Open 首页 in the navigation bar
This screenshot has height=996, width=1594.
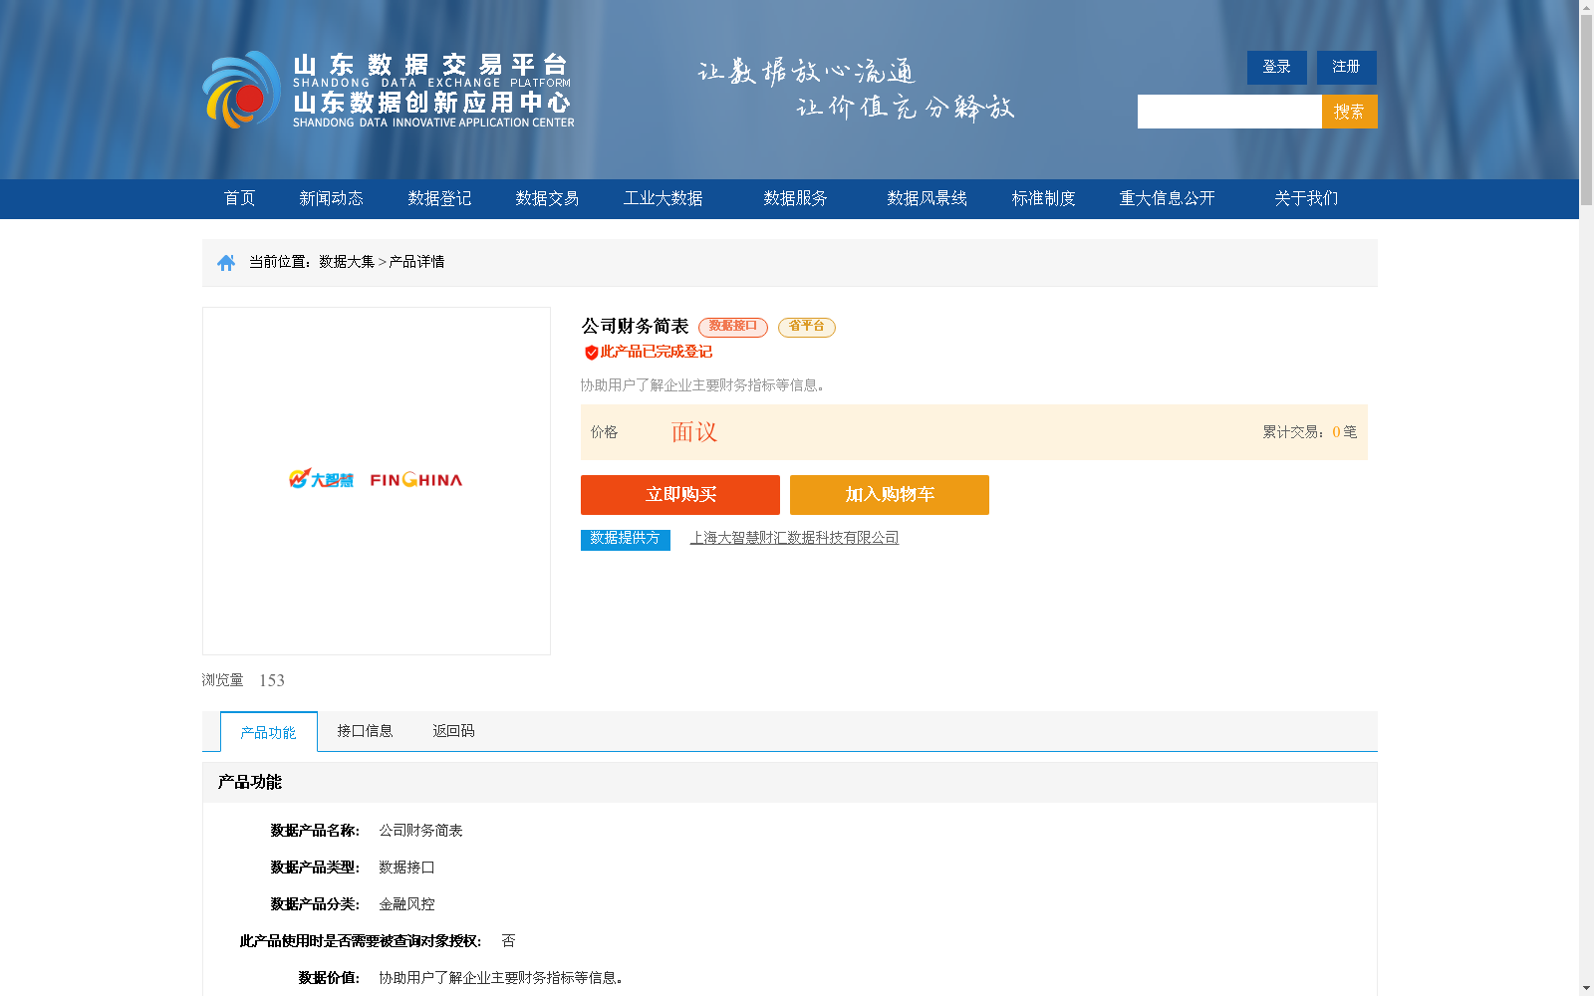pos(239,198)
